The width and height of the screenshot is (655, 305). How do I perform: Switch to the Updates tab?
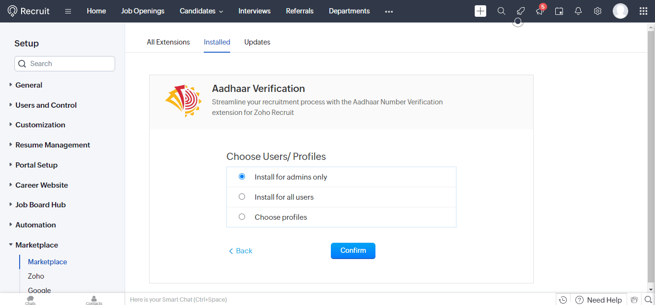[x=257, y=42]
